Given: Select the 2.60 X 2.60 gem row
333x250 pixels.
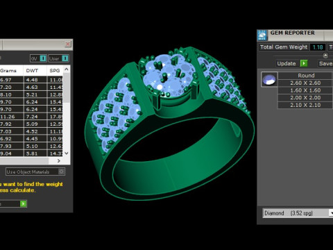Looking at the screenshot, I should click(305, 83).
